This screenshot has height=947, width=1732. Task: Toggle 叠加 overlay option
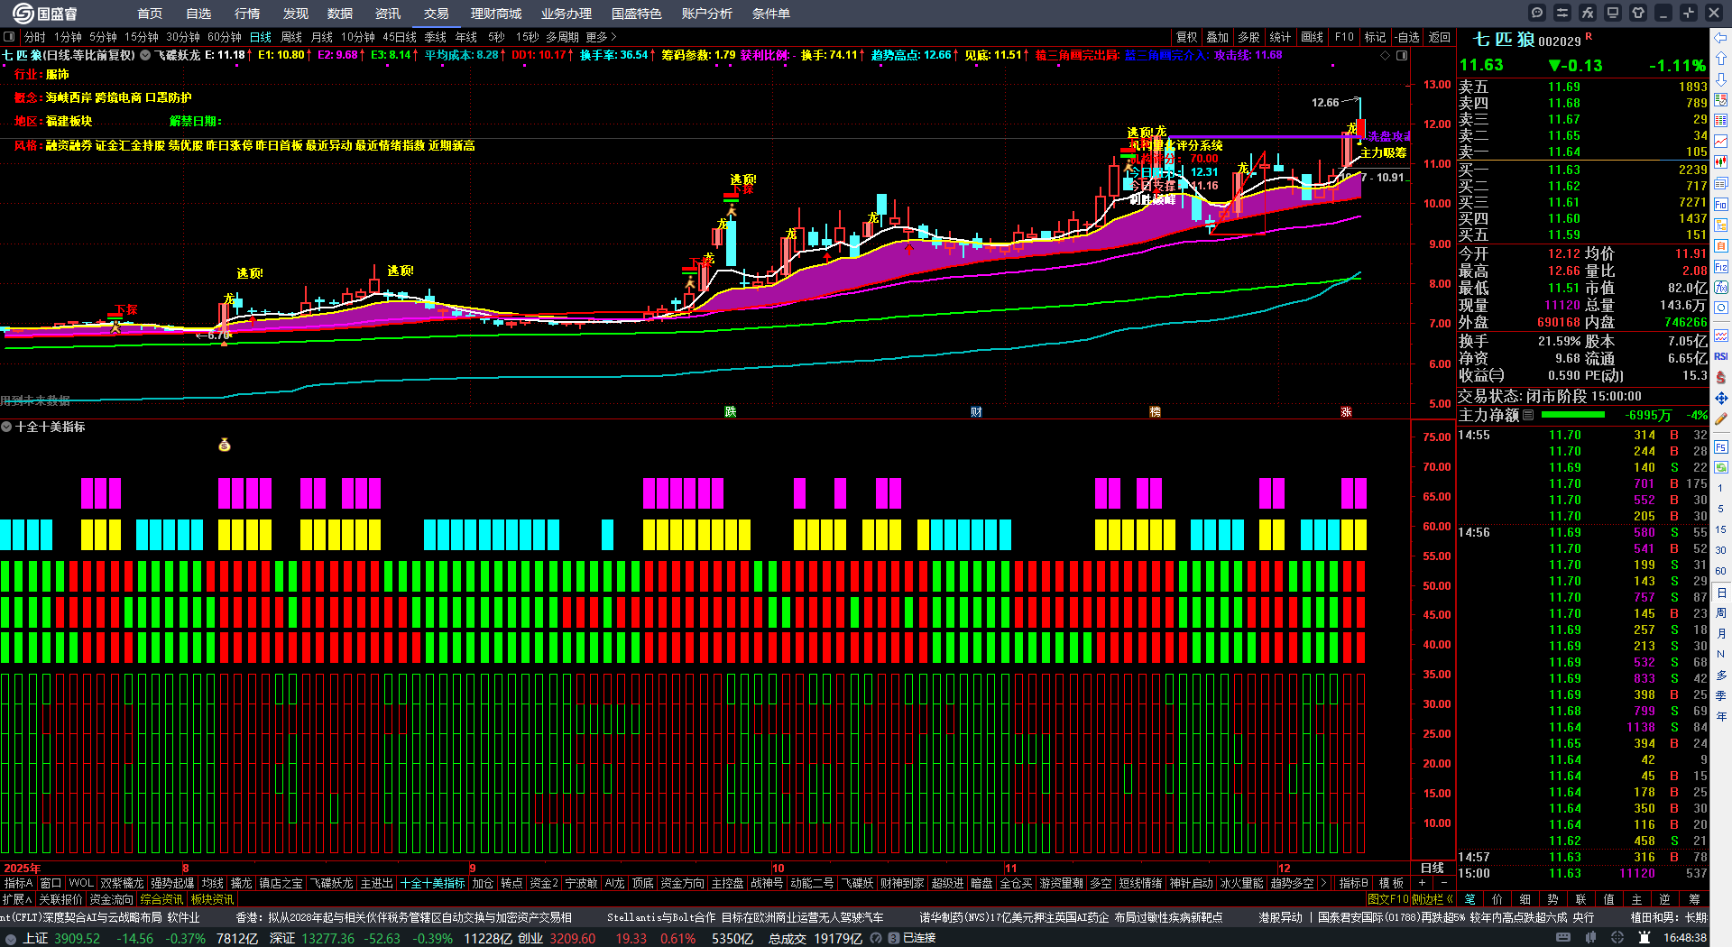(x=1218, y=37)
